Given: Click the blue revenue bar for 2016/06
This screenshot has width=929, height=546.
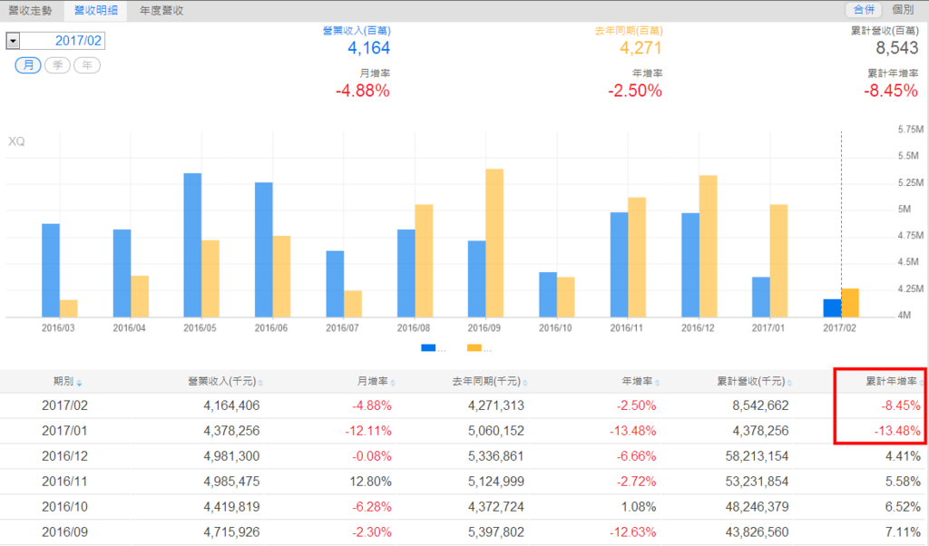Looking at the screenshot, I should (264, 250).
